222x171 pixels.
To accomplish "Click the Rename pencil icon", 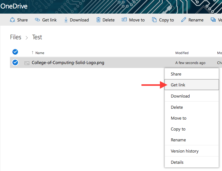I will coord(183,20).
